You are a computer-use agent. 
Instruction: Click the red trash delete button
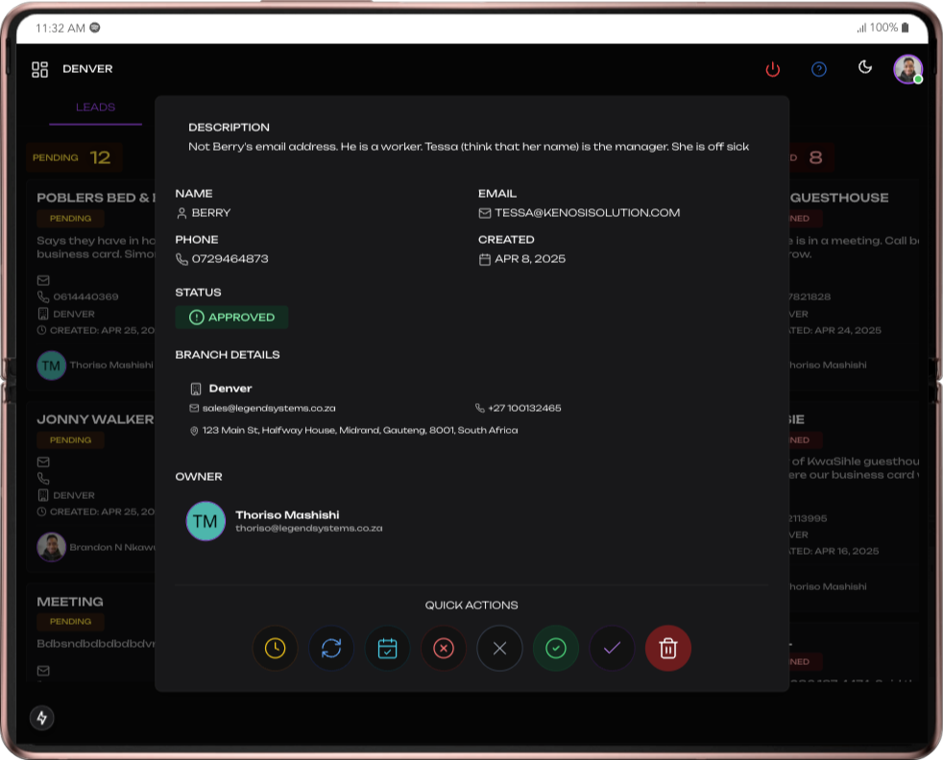point(668,649)
